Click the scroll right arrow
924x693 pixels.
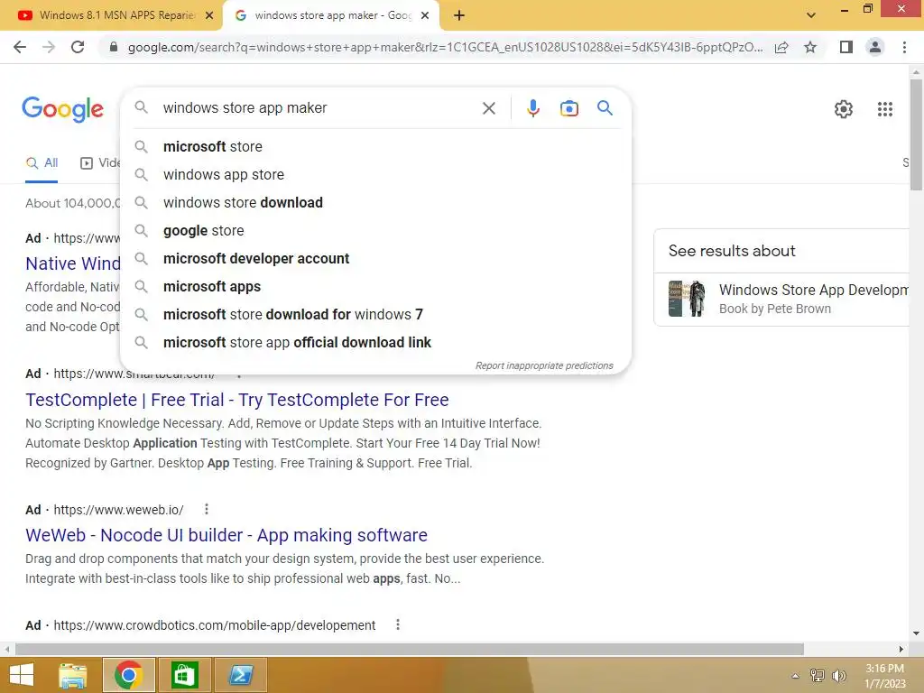pyautogui.click(x=901, y=649)
